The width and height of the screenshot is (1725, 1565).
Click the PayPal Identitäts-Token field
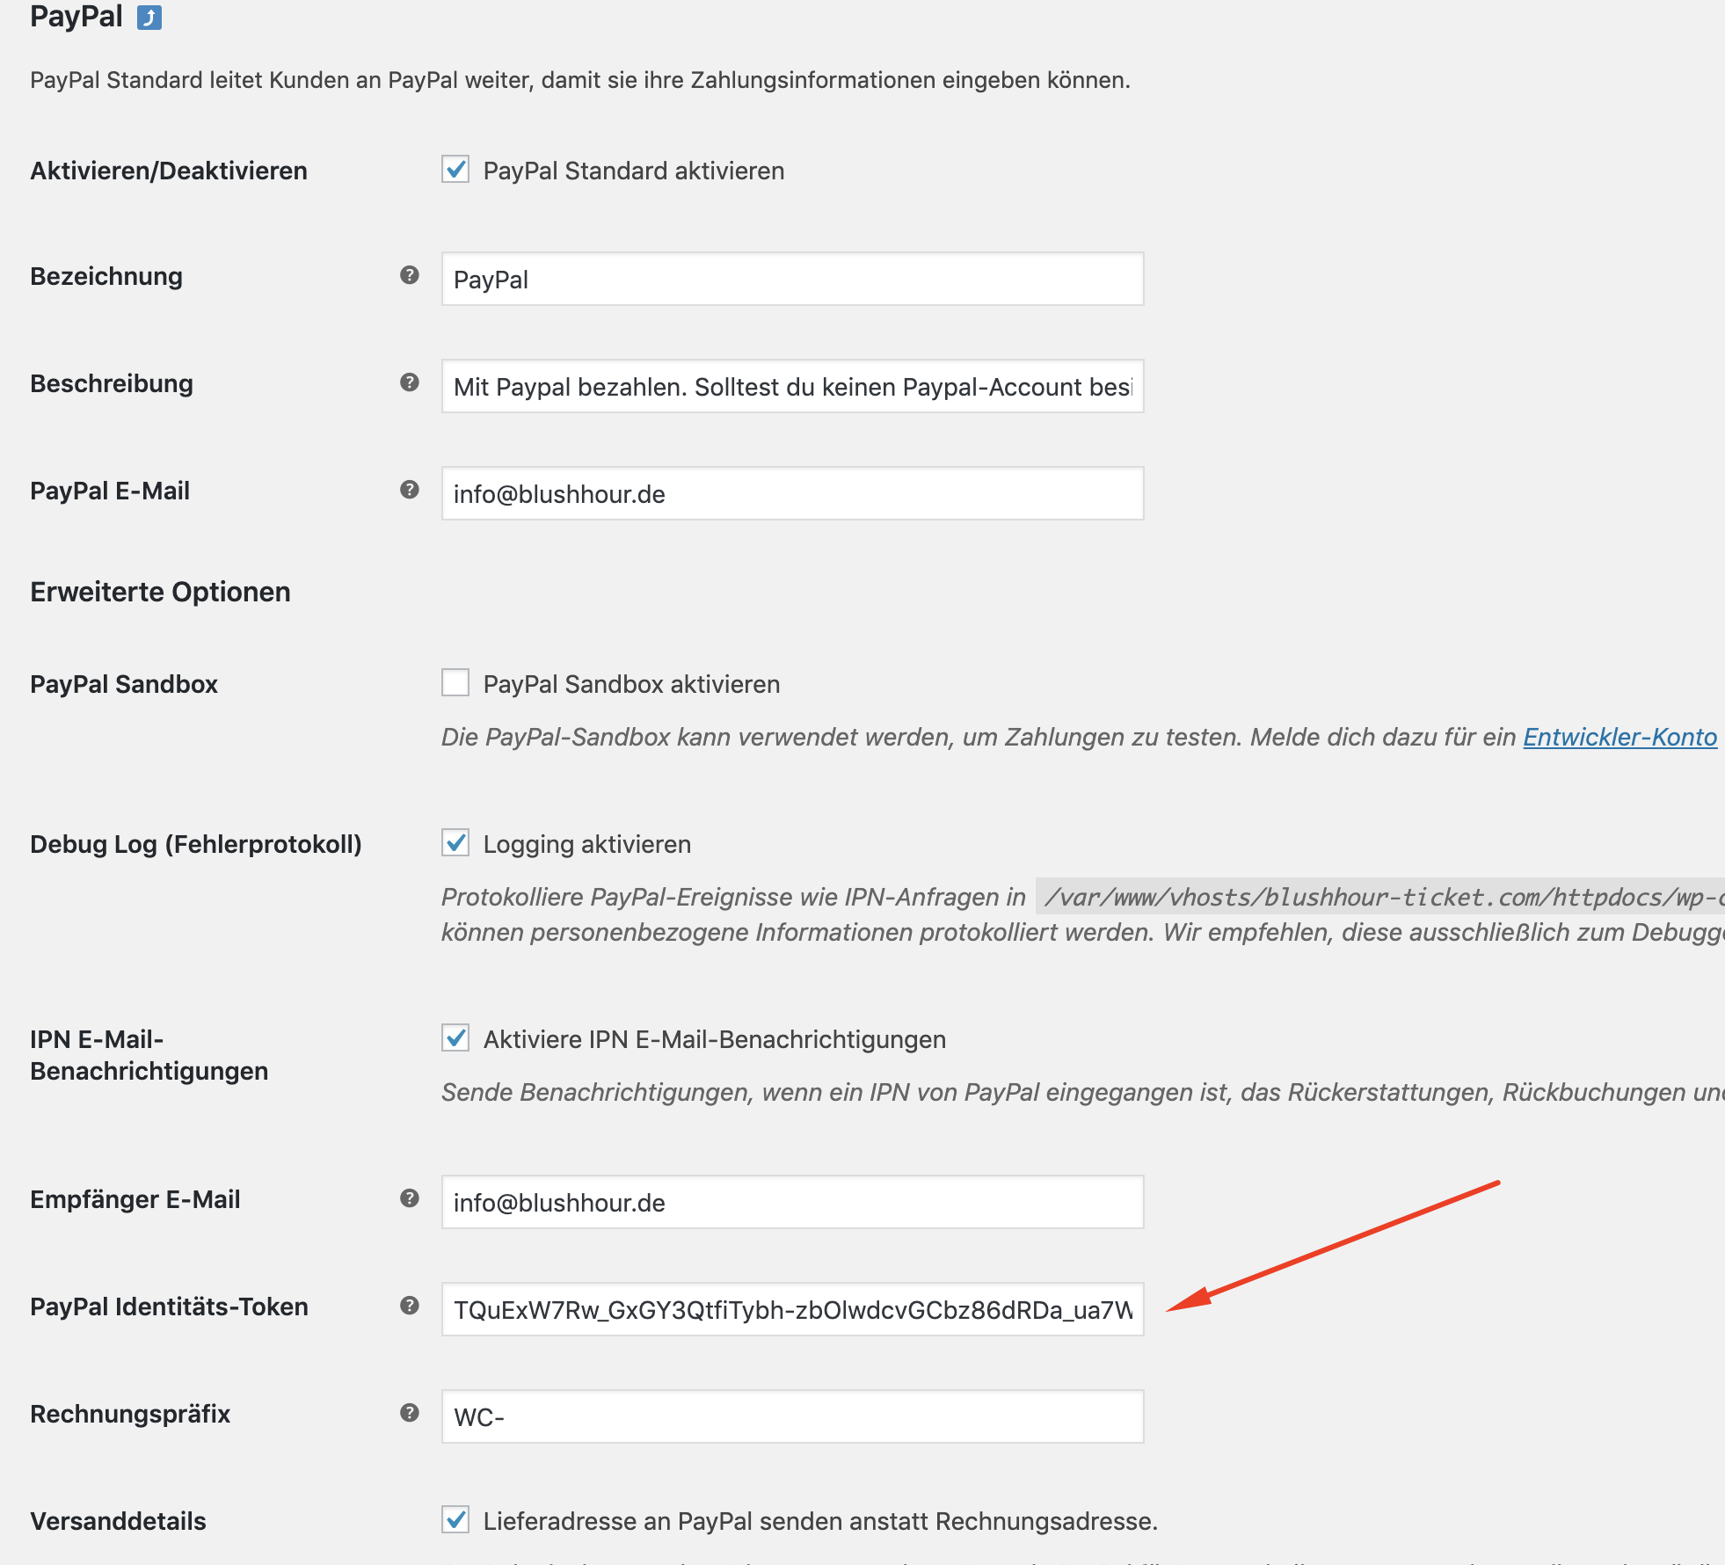click(x=791, y=1310)
